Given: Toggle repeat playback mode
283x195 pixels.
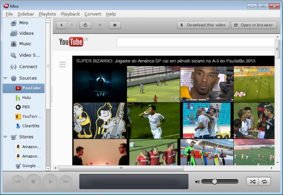Looking at the screenshot, I should click(x=265, y=182).
